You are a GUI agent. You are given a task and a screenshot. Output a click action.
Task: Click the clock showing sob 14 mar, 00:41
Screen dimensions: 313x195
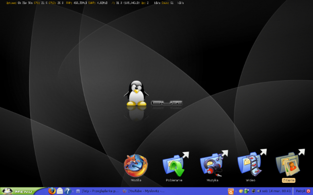pos(277,191)
